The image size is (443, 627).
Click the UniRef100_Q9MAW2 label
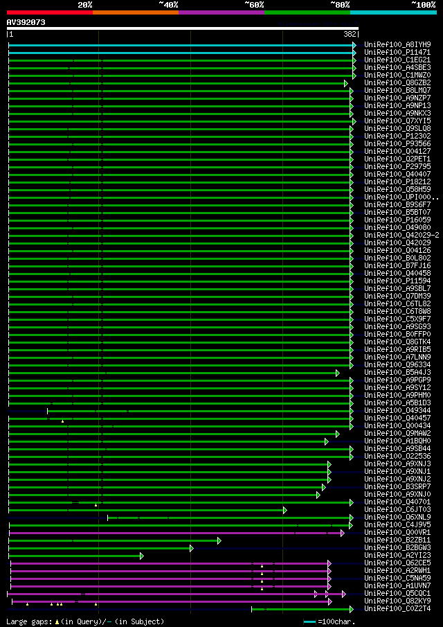397,434
